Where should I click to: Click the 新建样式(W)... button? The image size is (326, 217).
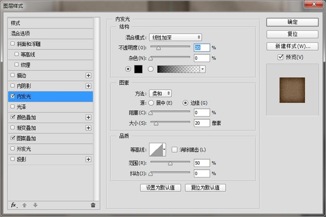(x=292, y=46)
